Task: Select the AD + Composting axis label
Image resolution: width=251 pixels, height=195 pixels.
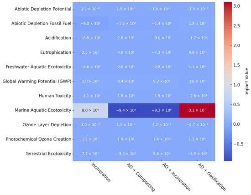Action: [141, 177]
